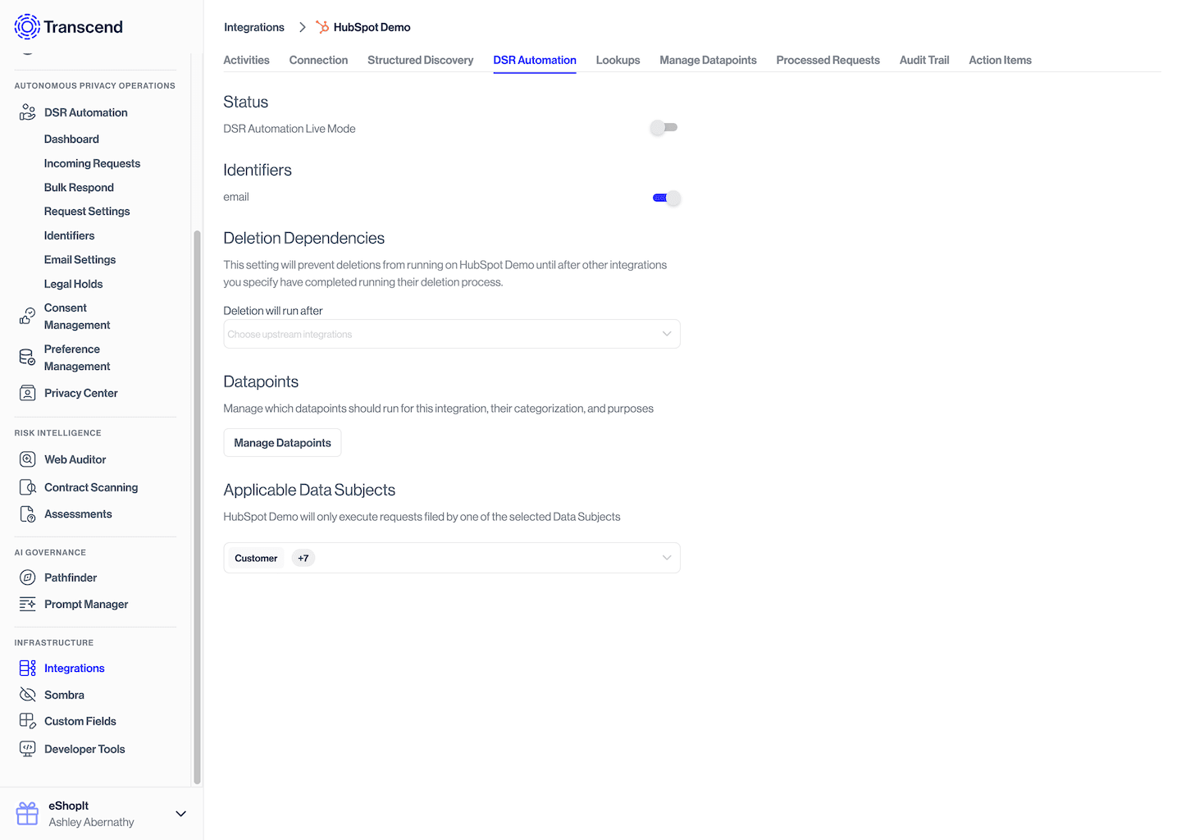Toggle the eShopIt organization switcher
Screen dimensions: 1181x840
point(98,813)
